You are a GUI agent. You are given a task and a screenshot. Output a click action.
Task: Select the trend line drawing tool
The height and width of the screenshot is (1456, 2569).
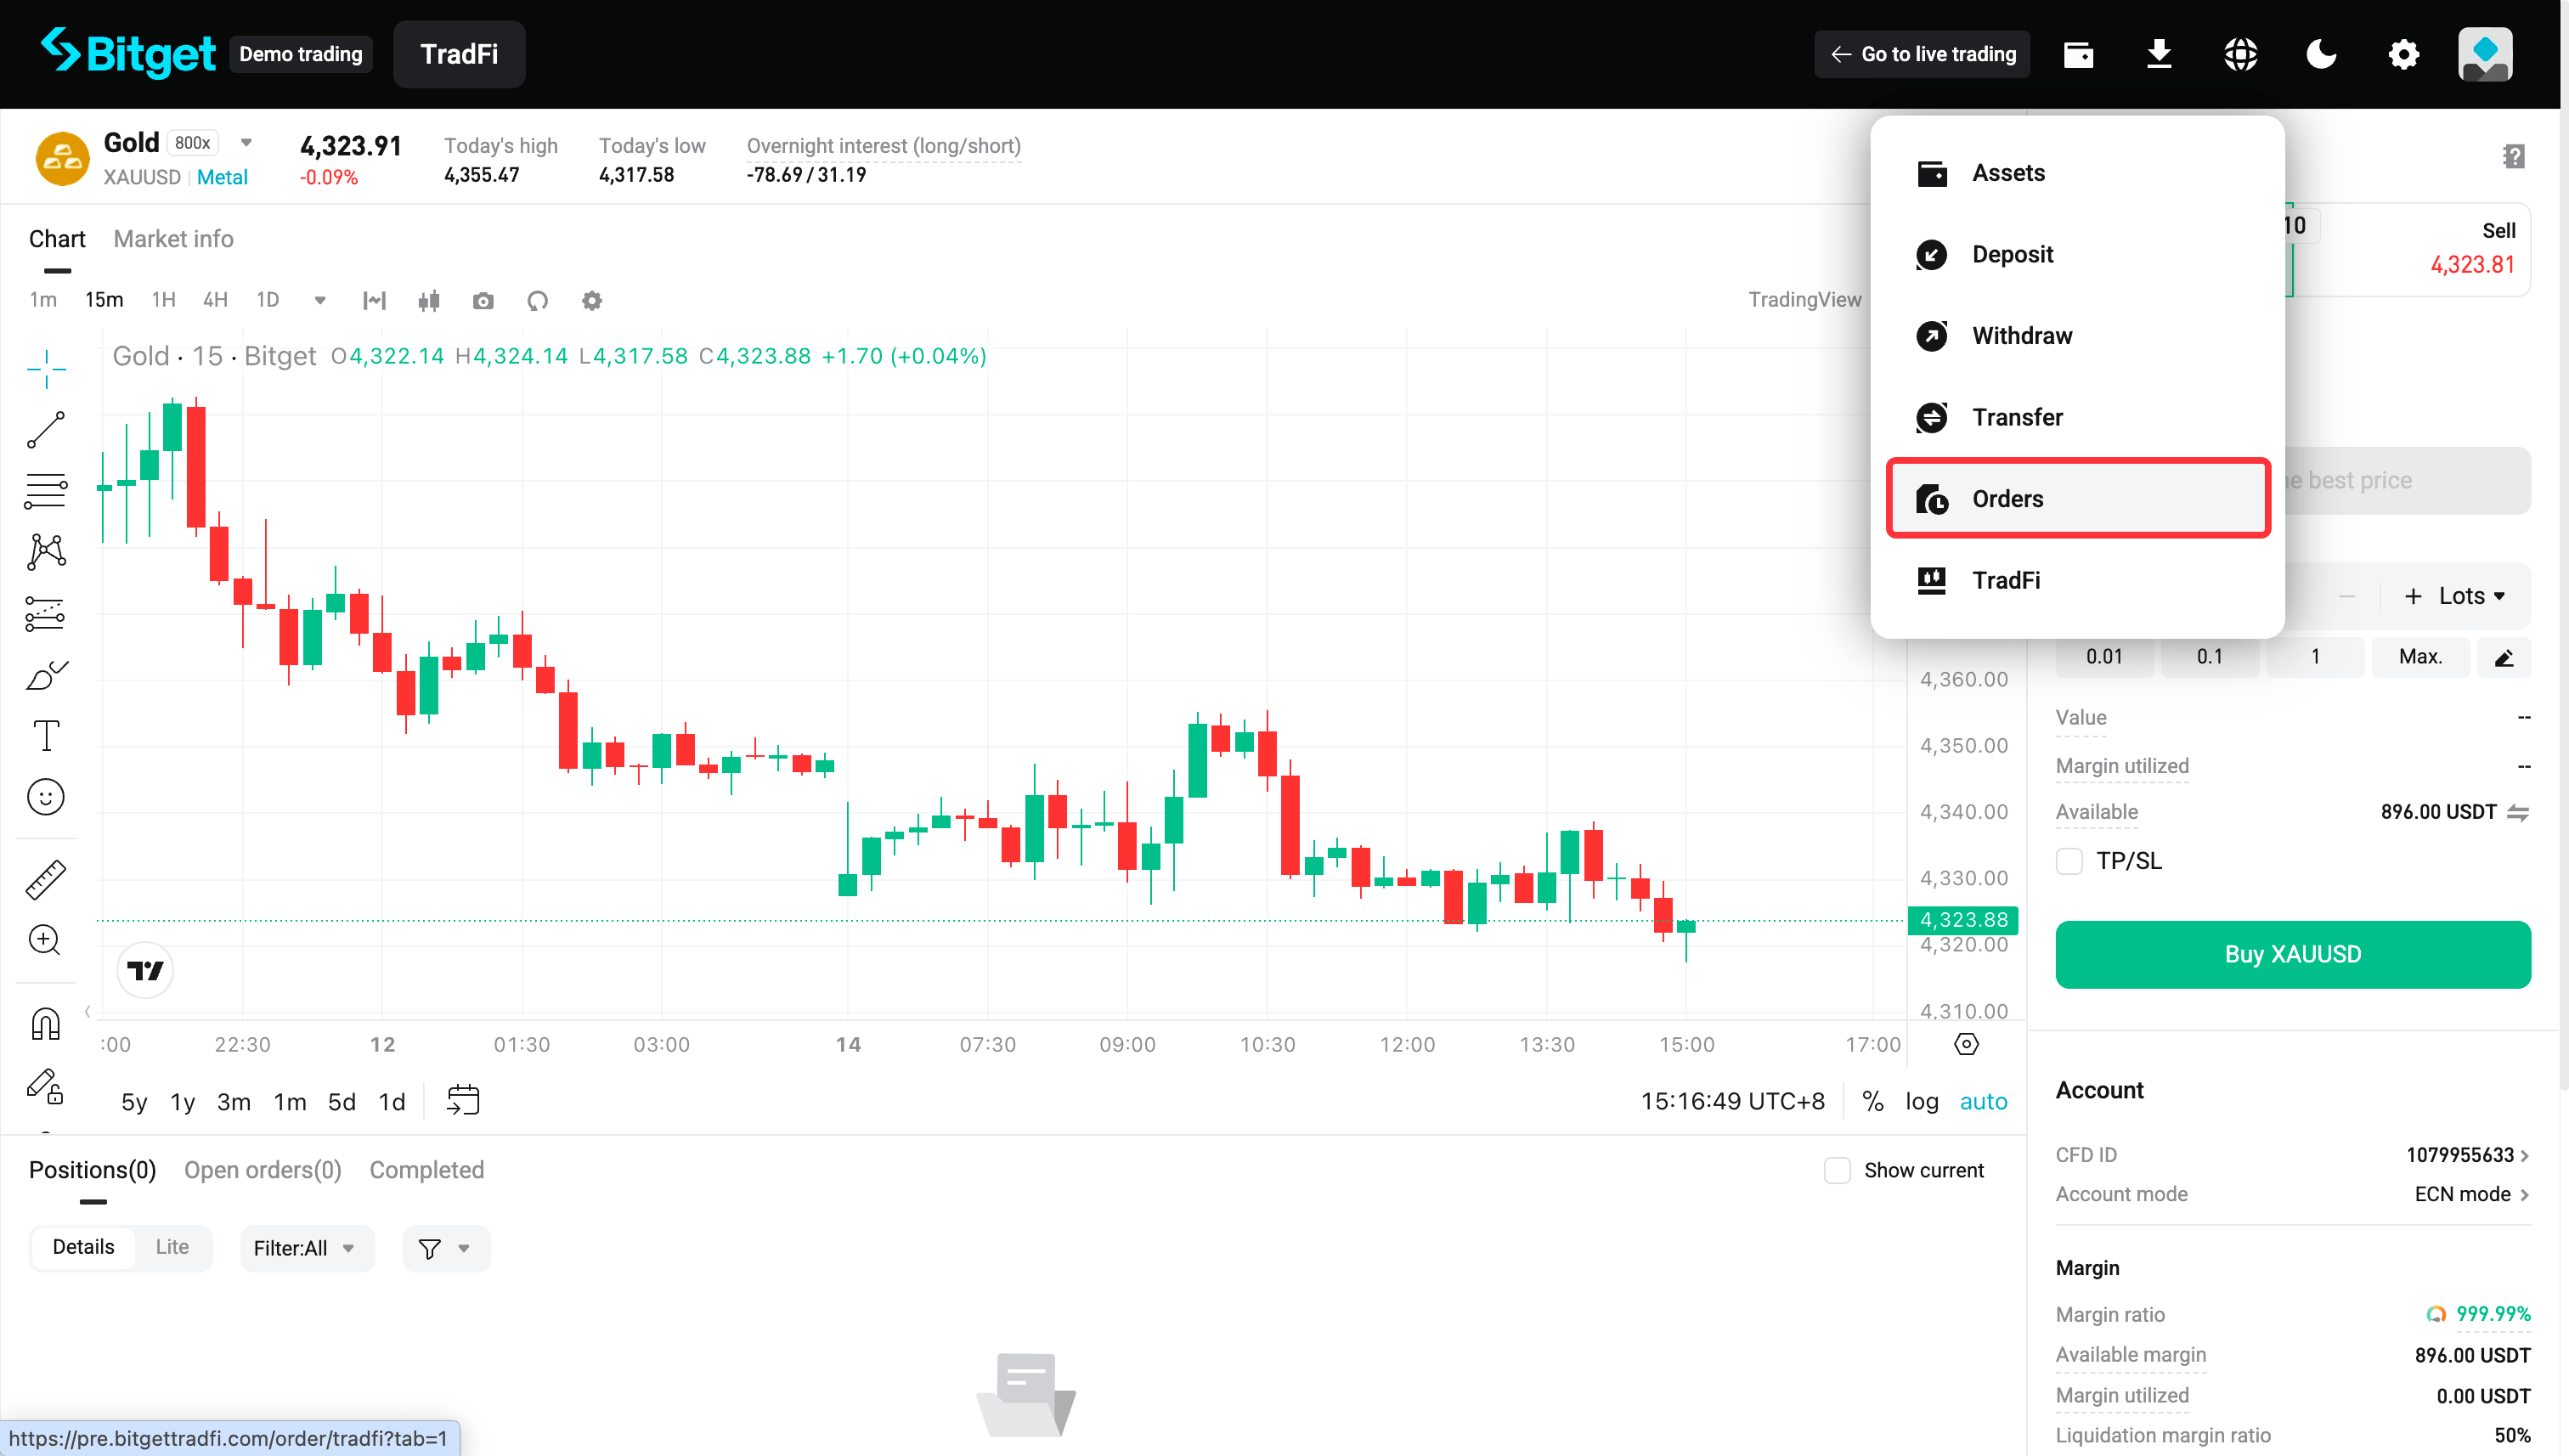46,430
